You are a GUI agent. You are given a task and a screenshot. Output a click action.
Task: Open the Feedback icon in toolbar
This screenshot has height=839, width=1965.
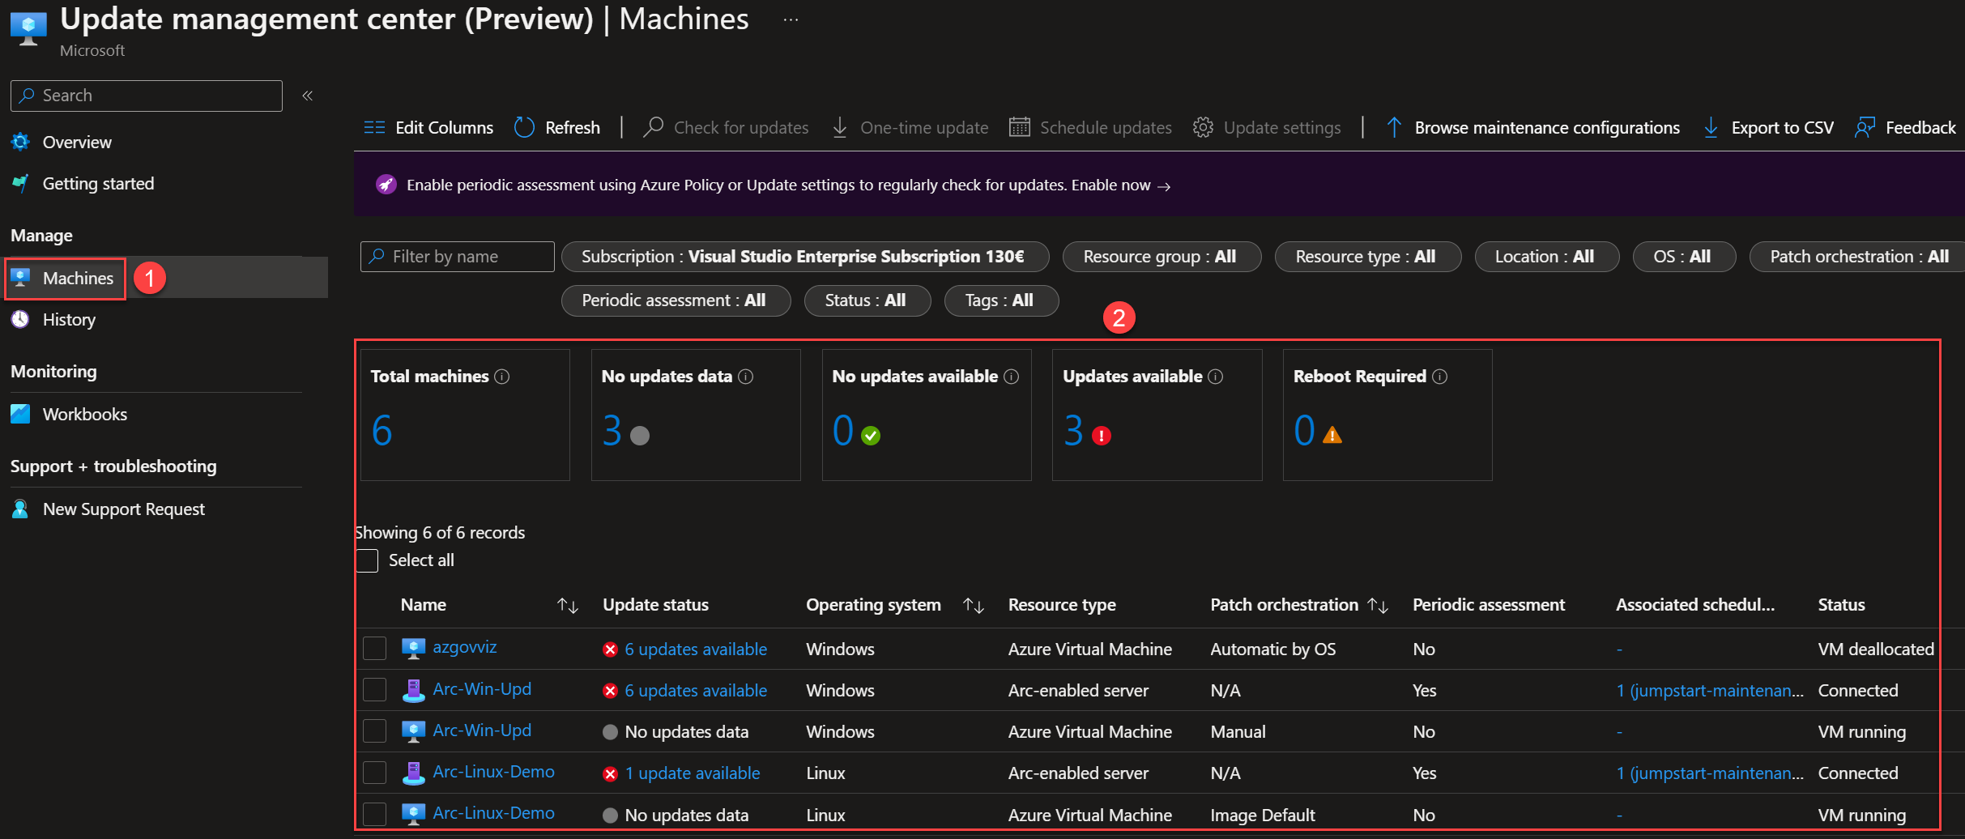1865,127
